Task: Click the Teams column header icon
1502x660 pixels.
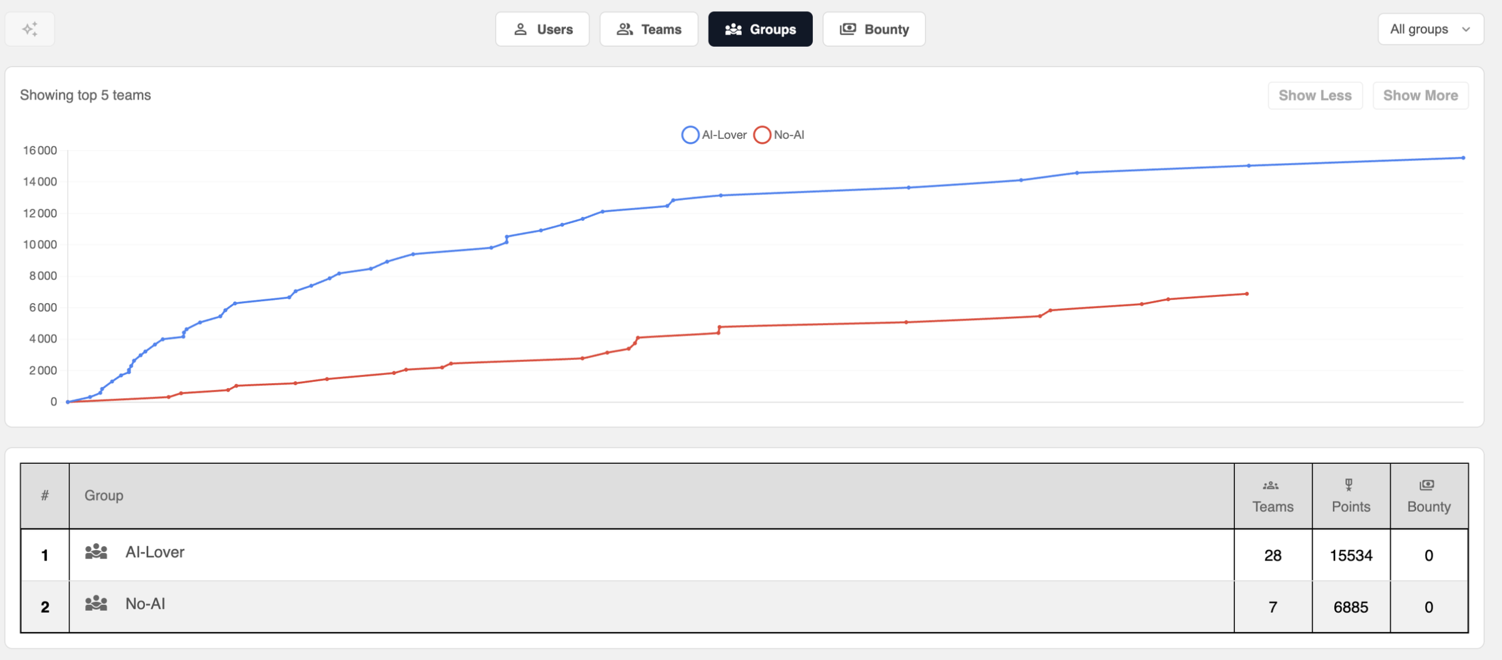Action: (x=1271, y=485)
